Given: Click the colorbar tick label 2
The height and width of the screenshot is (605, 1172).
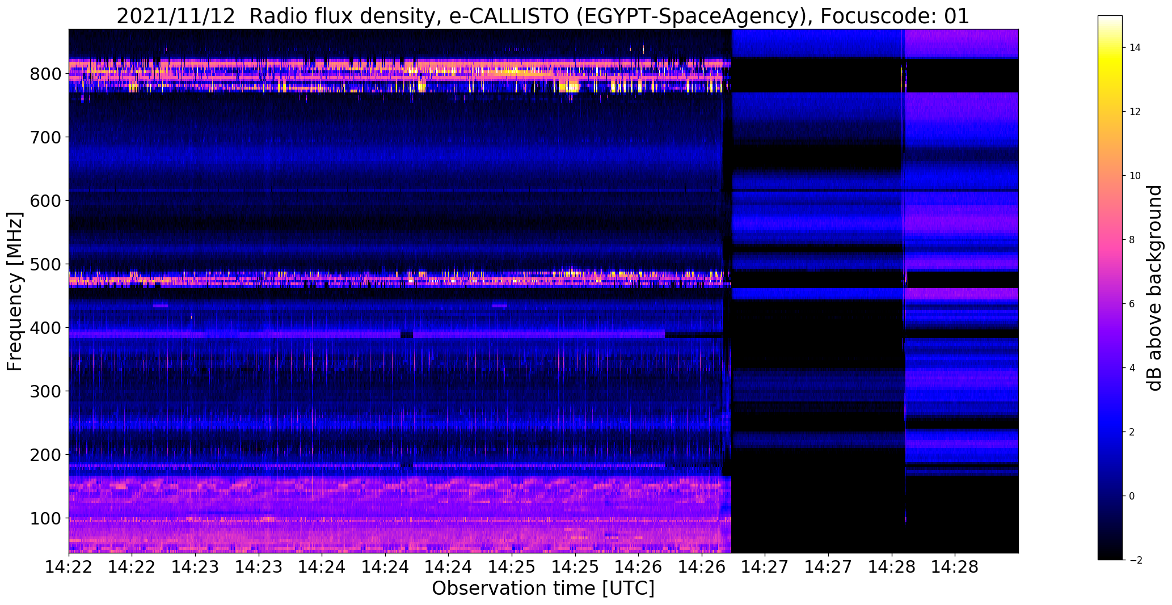Looking at the screenshot, I should point(1132,432).
